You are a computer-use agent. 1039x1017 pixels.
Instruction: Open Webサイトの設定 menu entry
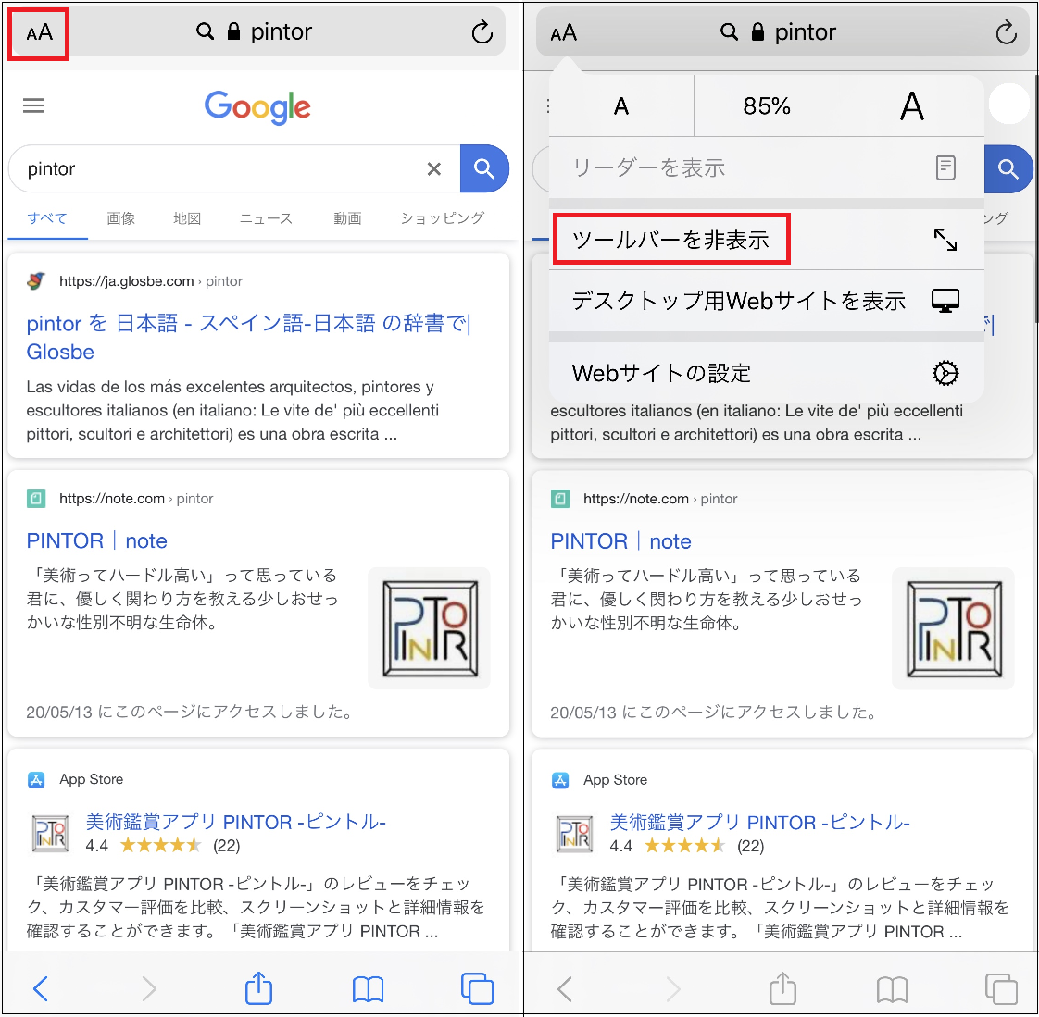(x=661, y=373)
